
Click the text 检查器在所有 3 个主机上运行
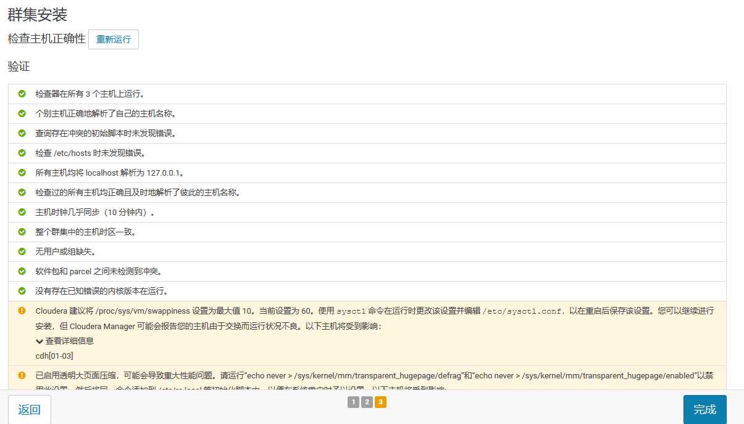coord(90,94)
